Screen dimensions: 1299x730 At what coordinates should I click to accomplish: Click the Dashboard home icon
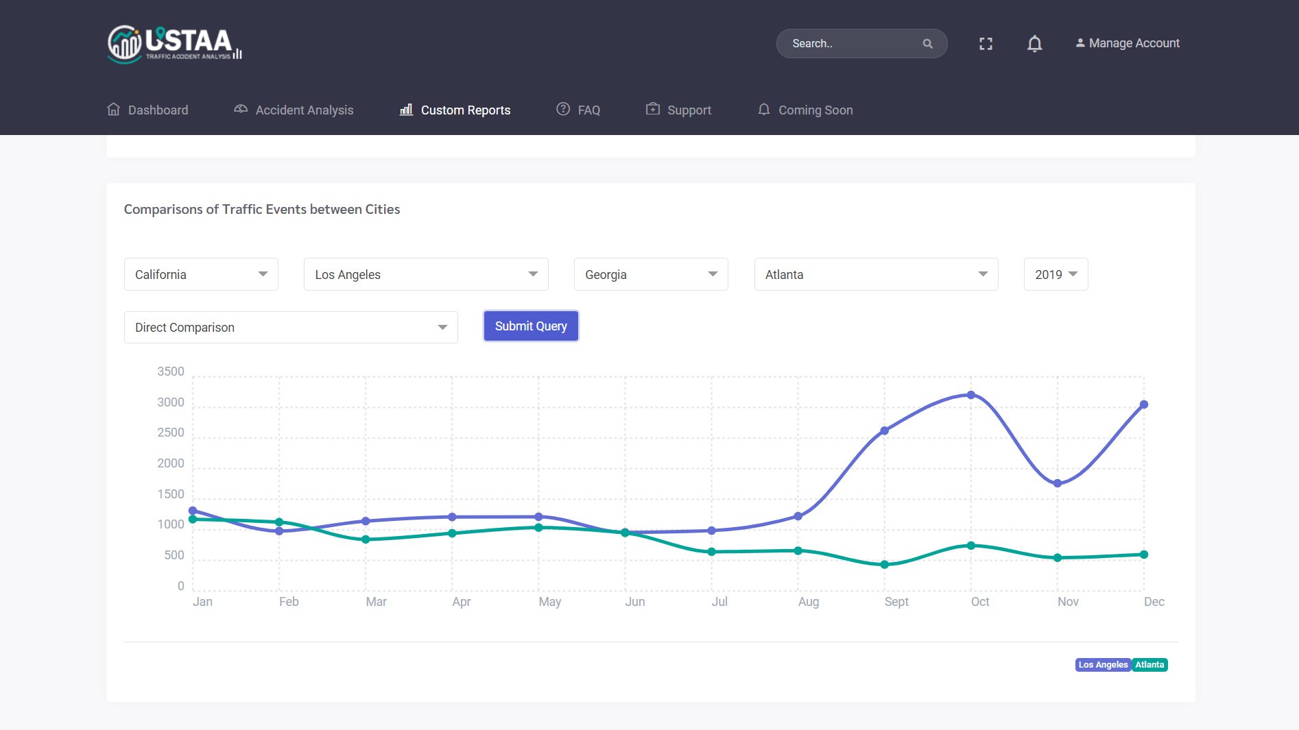(x=114, y=110)
